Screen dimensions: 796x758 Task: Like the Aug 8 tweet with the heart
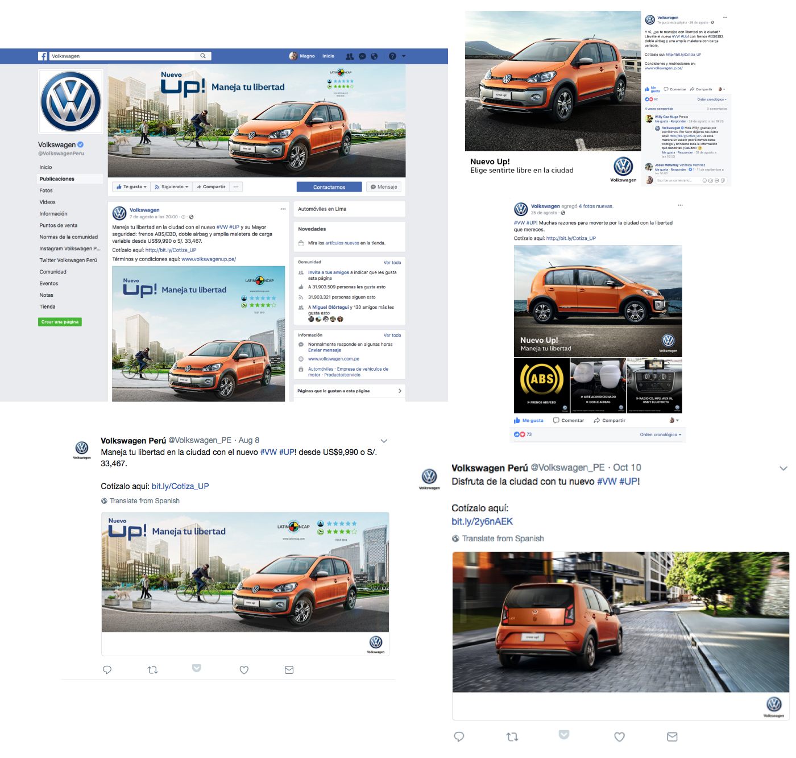(244, 670)
